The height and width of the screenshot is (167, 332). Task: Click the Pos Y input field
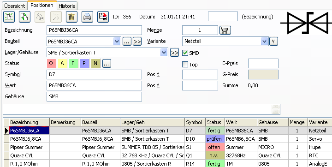pyautogui.click(x=200, y=86)
